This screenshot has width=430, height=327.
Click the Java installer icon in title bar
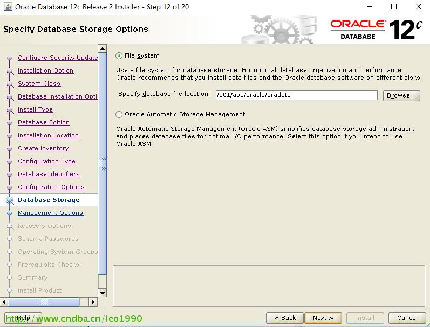(x=8, y=6)
